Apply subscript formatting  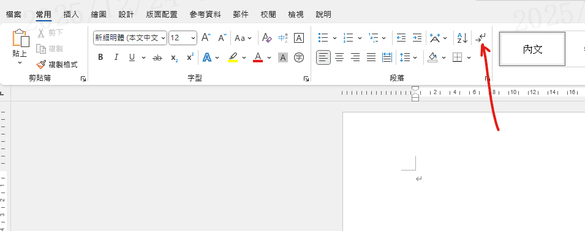tap(174, 57)
